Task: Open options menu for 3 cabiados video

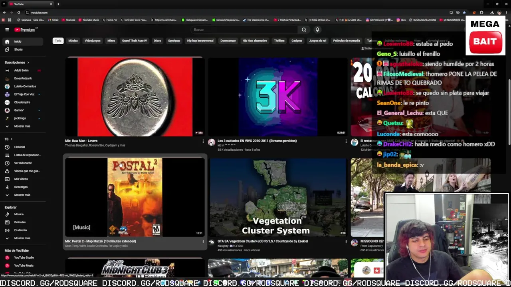Action: [346, 141]
